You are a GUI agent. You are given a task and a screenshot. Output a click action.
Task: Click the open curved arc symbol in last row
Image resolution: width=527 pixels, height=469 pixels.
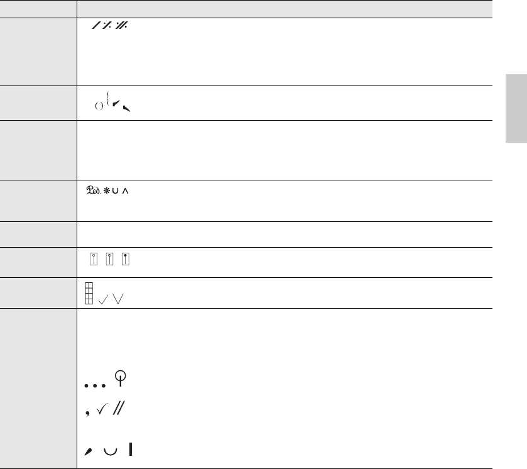tap(108, 452)
